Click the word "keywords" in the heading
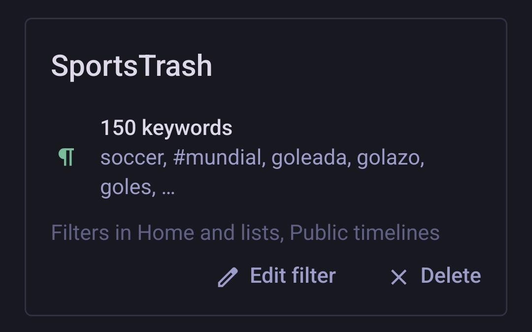532x332 pixels. coord(187,128)
